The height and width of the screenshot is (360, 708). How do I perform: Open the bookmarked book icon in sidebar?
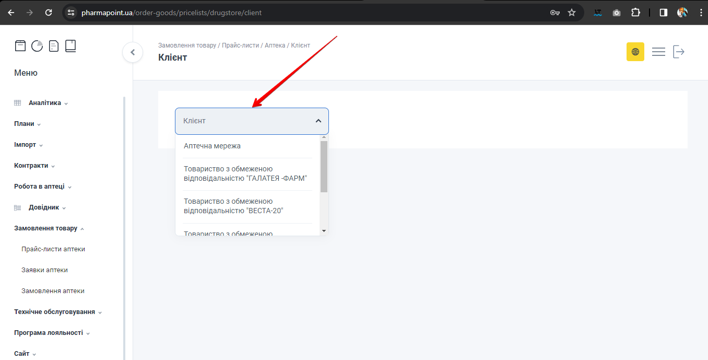[70, 46]
